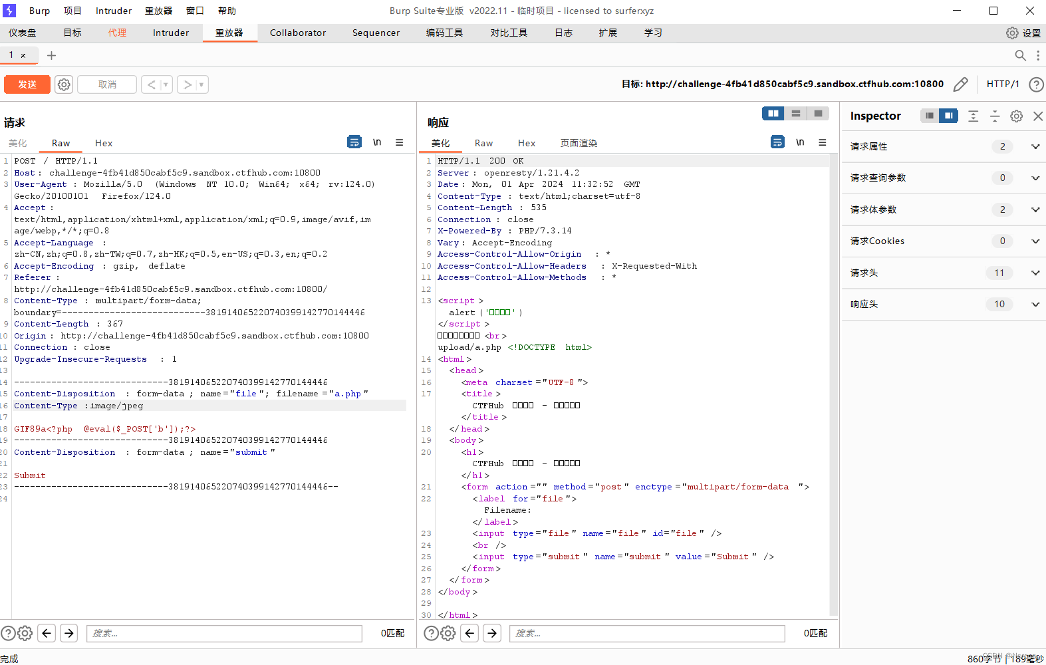Open help icon next to HTTP/1
This screenshot has height=665, width=1046.
[1036, 84]
